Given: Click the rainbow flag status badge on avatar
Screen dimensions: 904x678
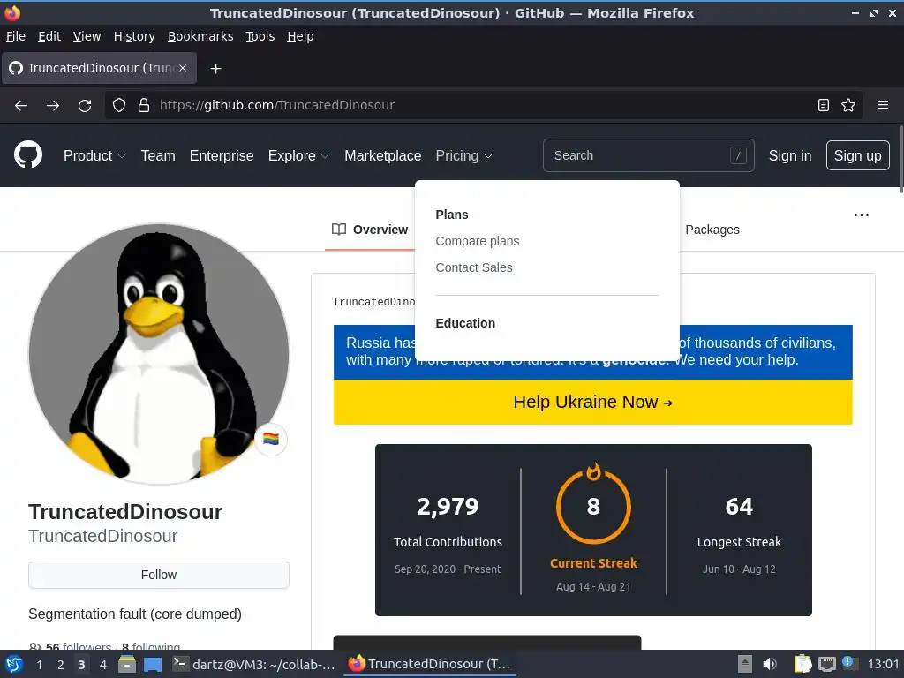Looking at the screenshot, I should tap(271, 440).
